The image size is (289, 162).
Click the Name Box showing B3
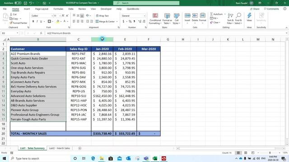(10, 33)
